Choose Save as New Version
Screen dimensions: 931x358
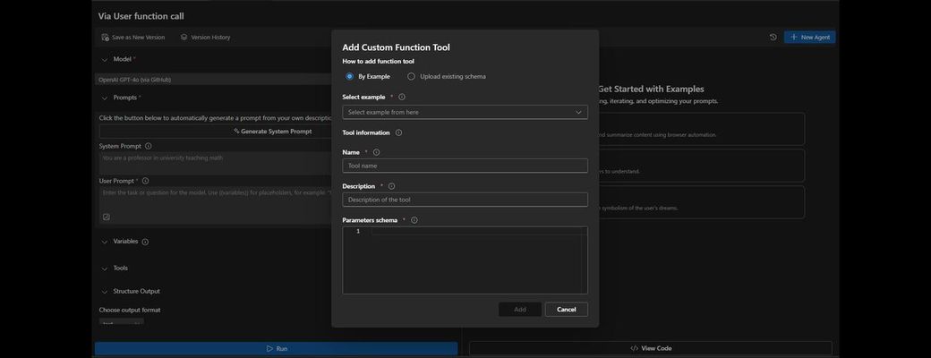click(x=133, y=38)
